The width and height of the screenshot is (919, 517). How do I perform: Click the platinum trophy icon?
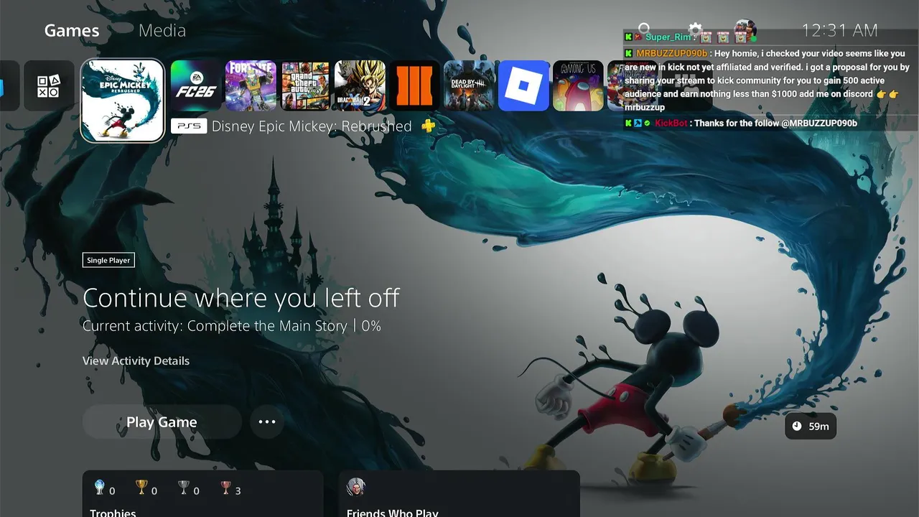(x=100, y=489)
